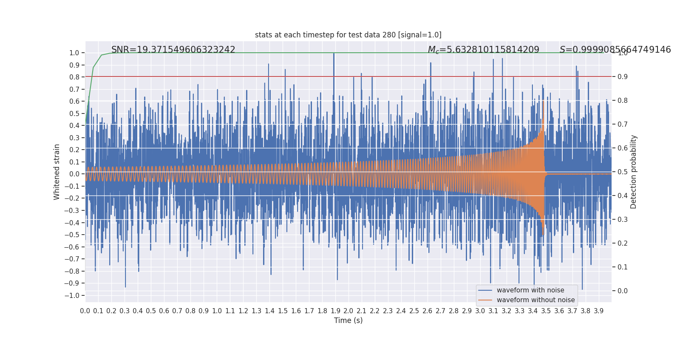
Task: Click whitened strain tick label −0.6
Action: pos(72,247)
